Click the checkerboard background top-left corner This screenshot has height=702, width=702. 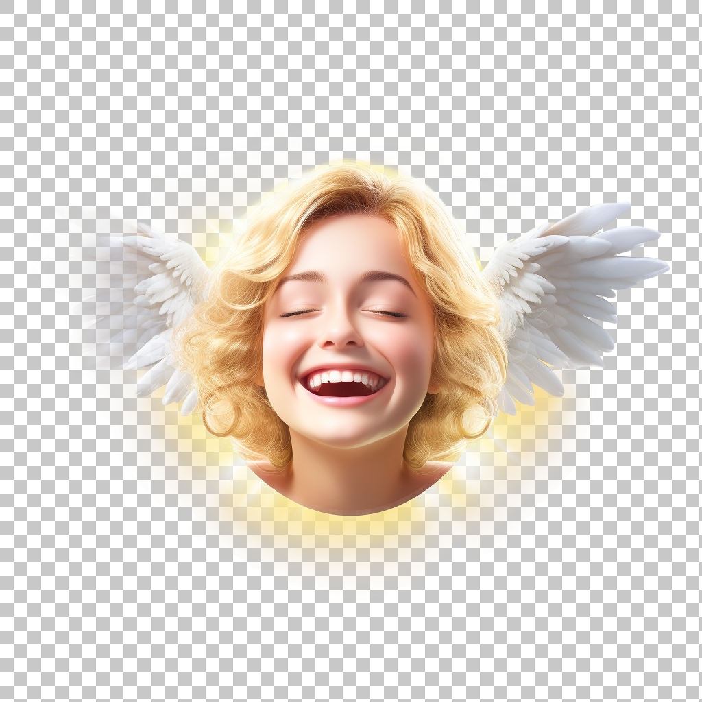(21, 21)
